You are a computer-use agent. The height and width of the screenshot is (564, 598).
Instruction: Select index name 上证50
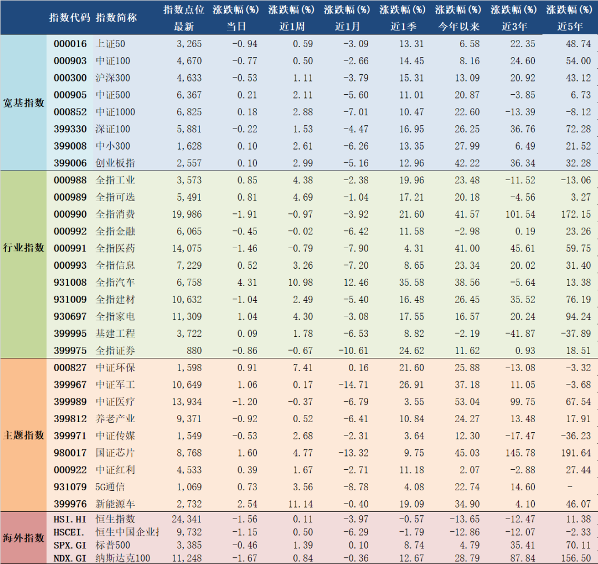(x=110, y=44)
